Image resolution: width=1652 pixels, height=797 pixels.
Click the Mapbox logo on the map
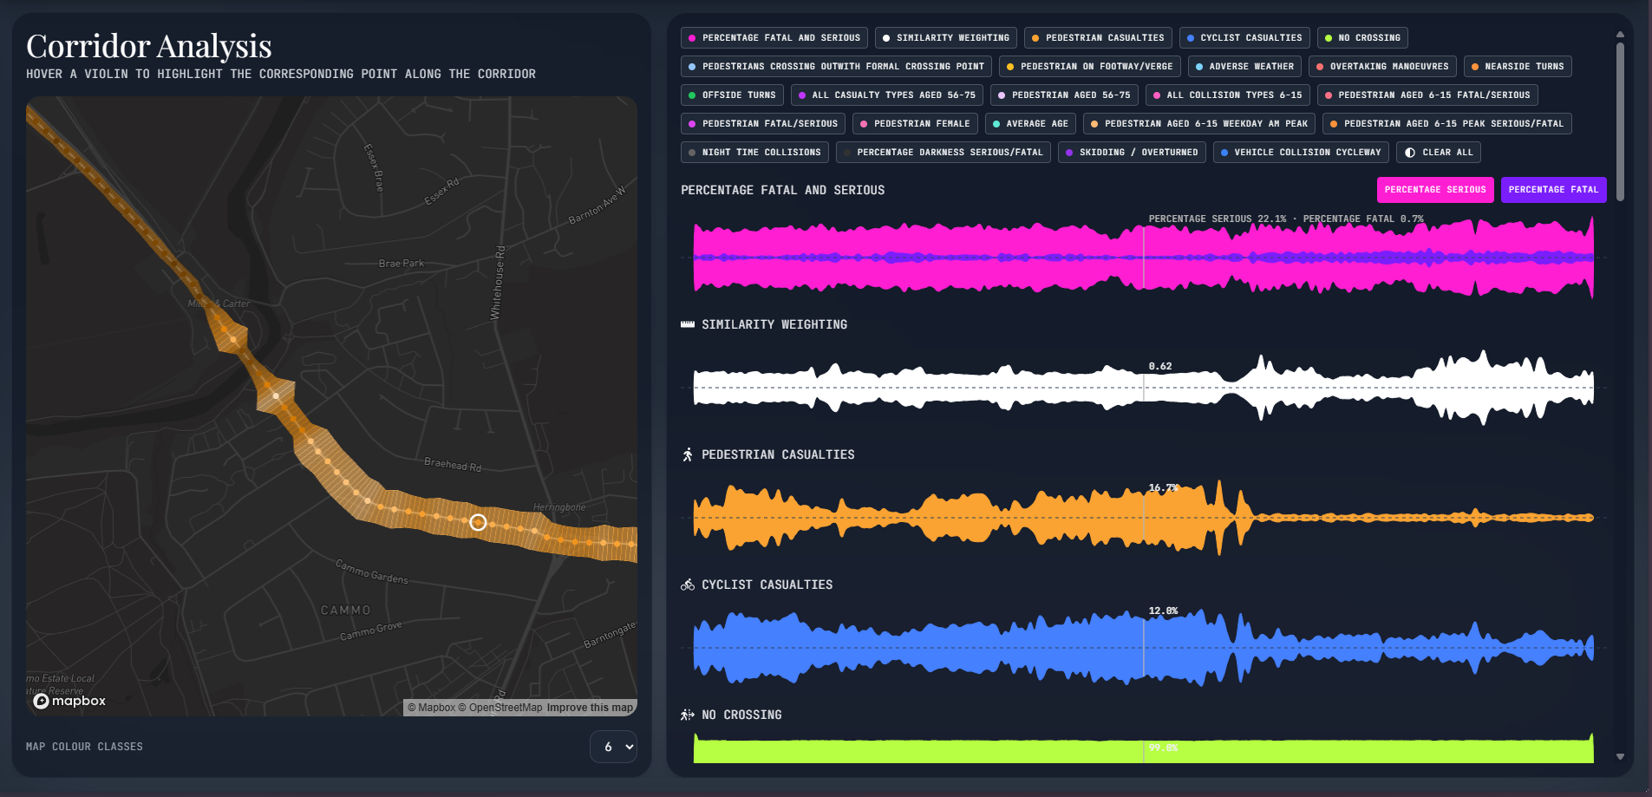point(69,701)
